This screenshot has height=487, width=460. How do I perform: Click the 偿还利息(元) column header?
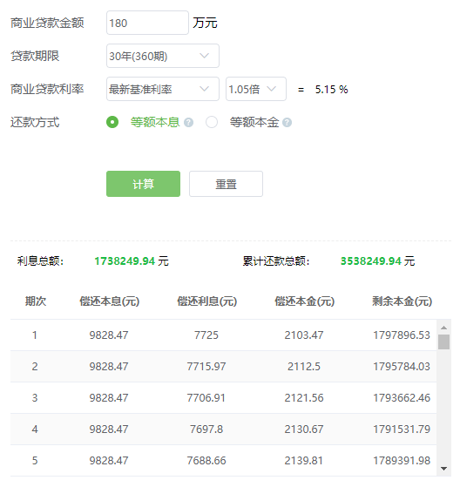click(206, 301)
